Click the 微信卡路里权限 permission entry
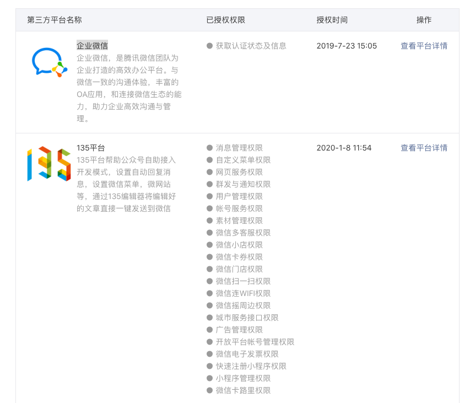This screenshot has width=470, height=403. click(239, 390)
